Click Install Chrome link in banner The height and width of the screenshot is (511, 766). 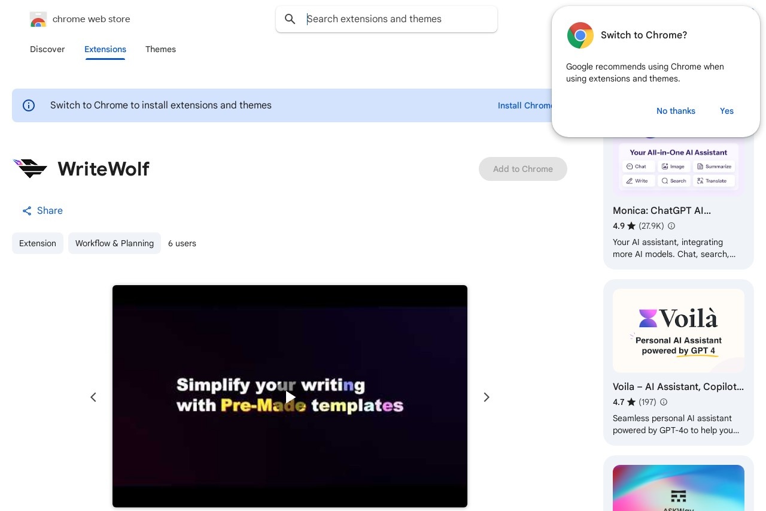pos(525,105)
